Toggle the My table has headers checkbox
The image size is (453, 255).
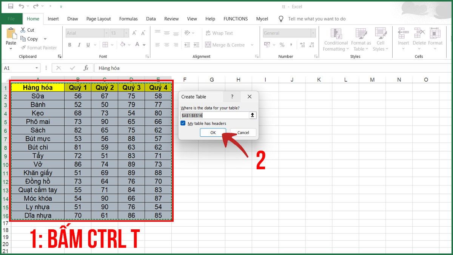183,123
